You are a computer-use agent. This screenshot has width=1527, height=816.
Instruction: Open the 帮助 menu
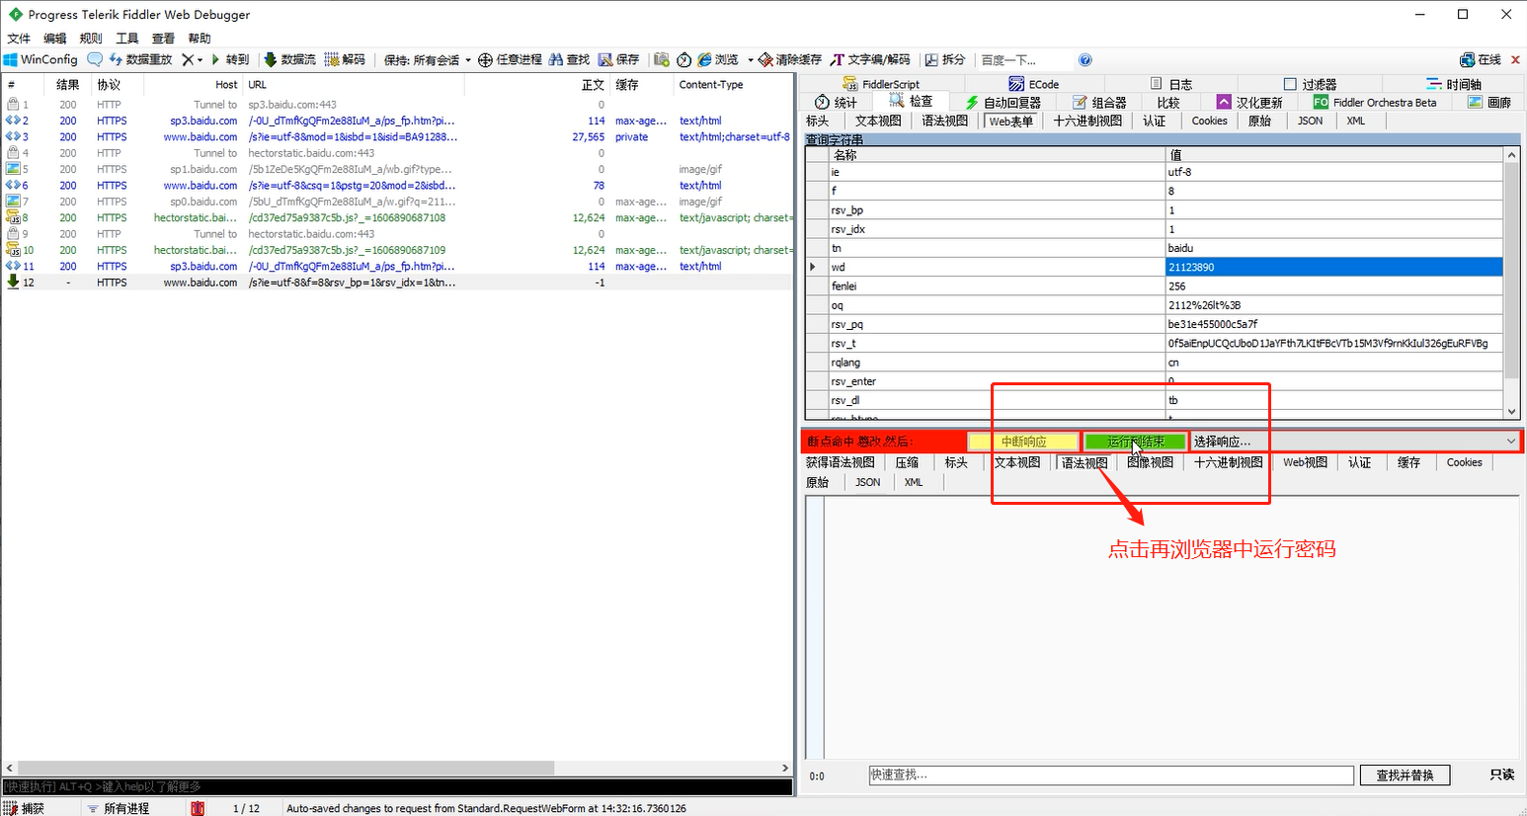[200, 38]
